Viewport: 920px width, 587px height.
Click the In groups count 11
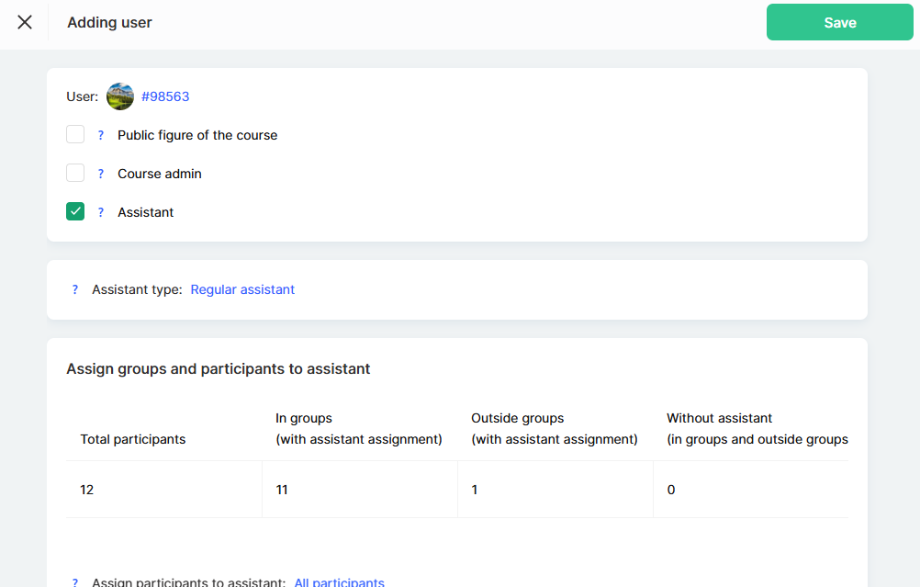(282, 490)
